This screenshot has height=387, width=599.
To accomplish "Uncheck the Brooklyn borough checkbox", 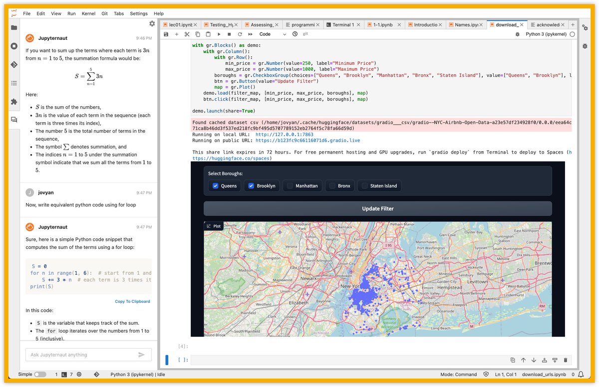I will [252, 186].
